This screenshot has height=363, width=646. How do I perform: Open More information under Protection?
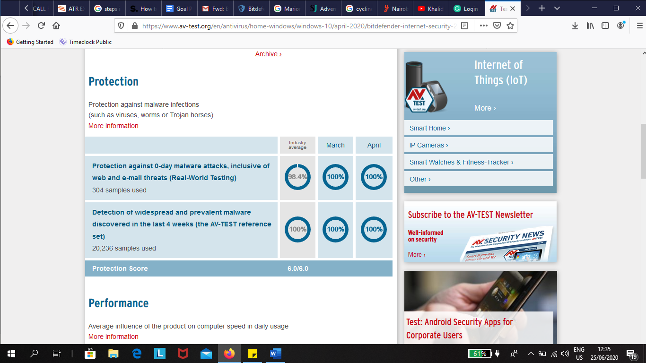click(x=113, y=126)
